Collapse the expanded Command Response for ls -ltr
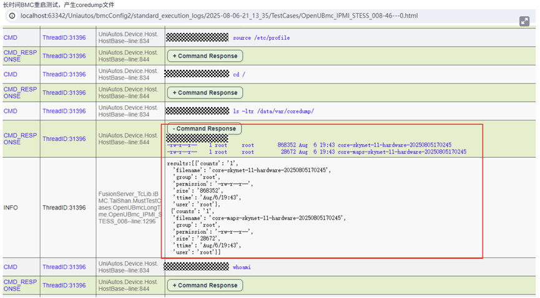 click(205, 128)
